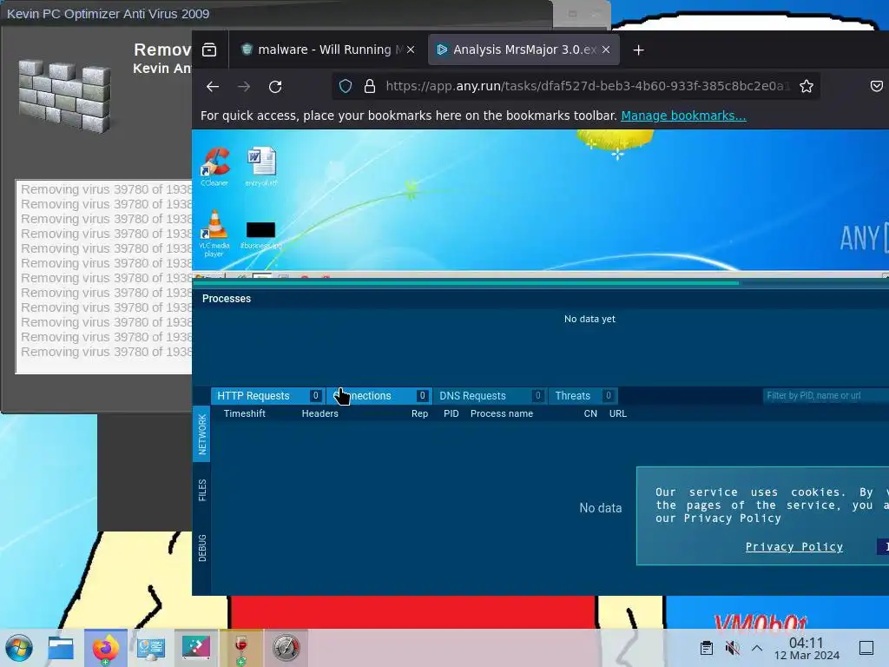Click the muted volume tray icon
Screen dimensions: 889x667
tap(732, 648)
